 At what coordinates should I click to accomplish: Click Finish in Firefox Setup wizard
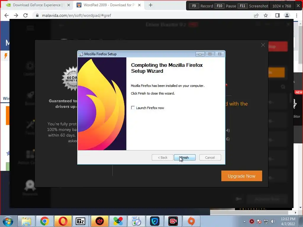coord(185,158)
